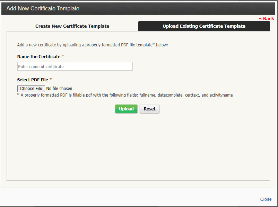Click the fillable PDF fields footnote
278x207 pixels.
tap(125, 95)
